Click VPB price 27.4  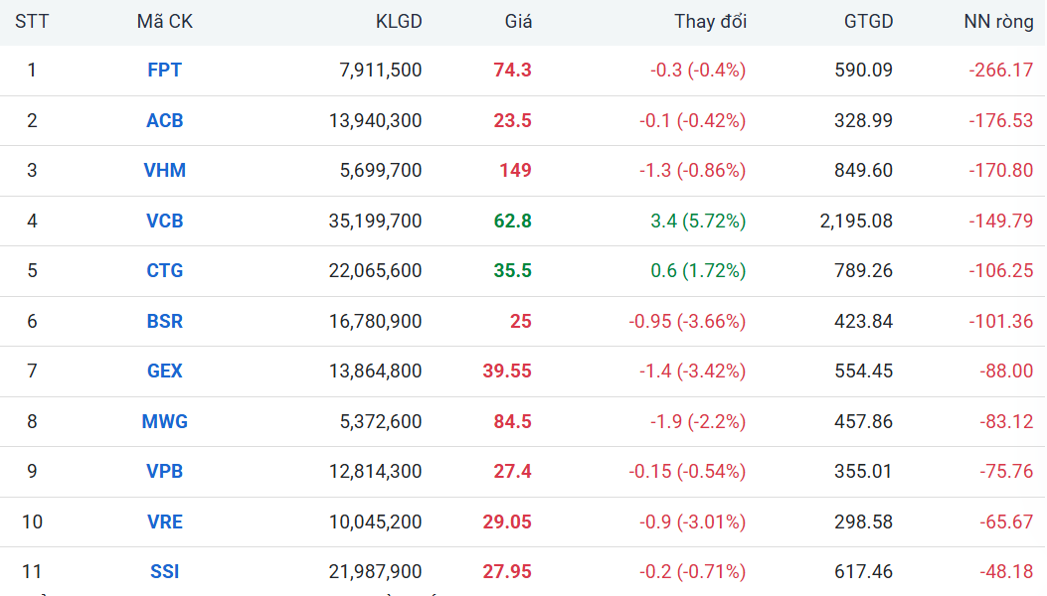click(512, 471)
